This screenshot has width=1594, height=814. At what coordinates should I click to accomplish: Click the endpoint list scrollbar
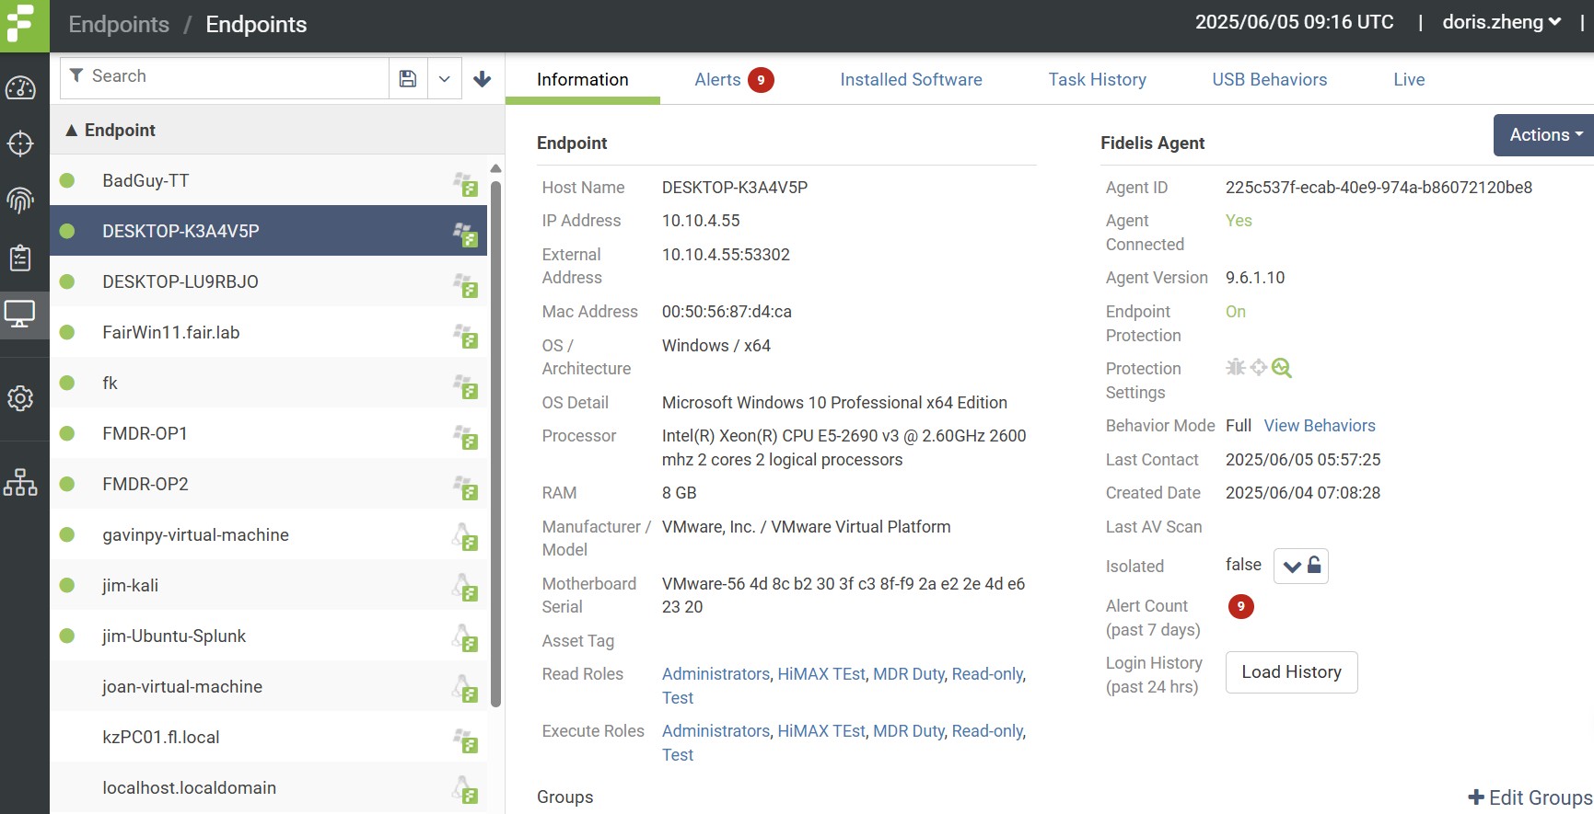coord(495,441)
